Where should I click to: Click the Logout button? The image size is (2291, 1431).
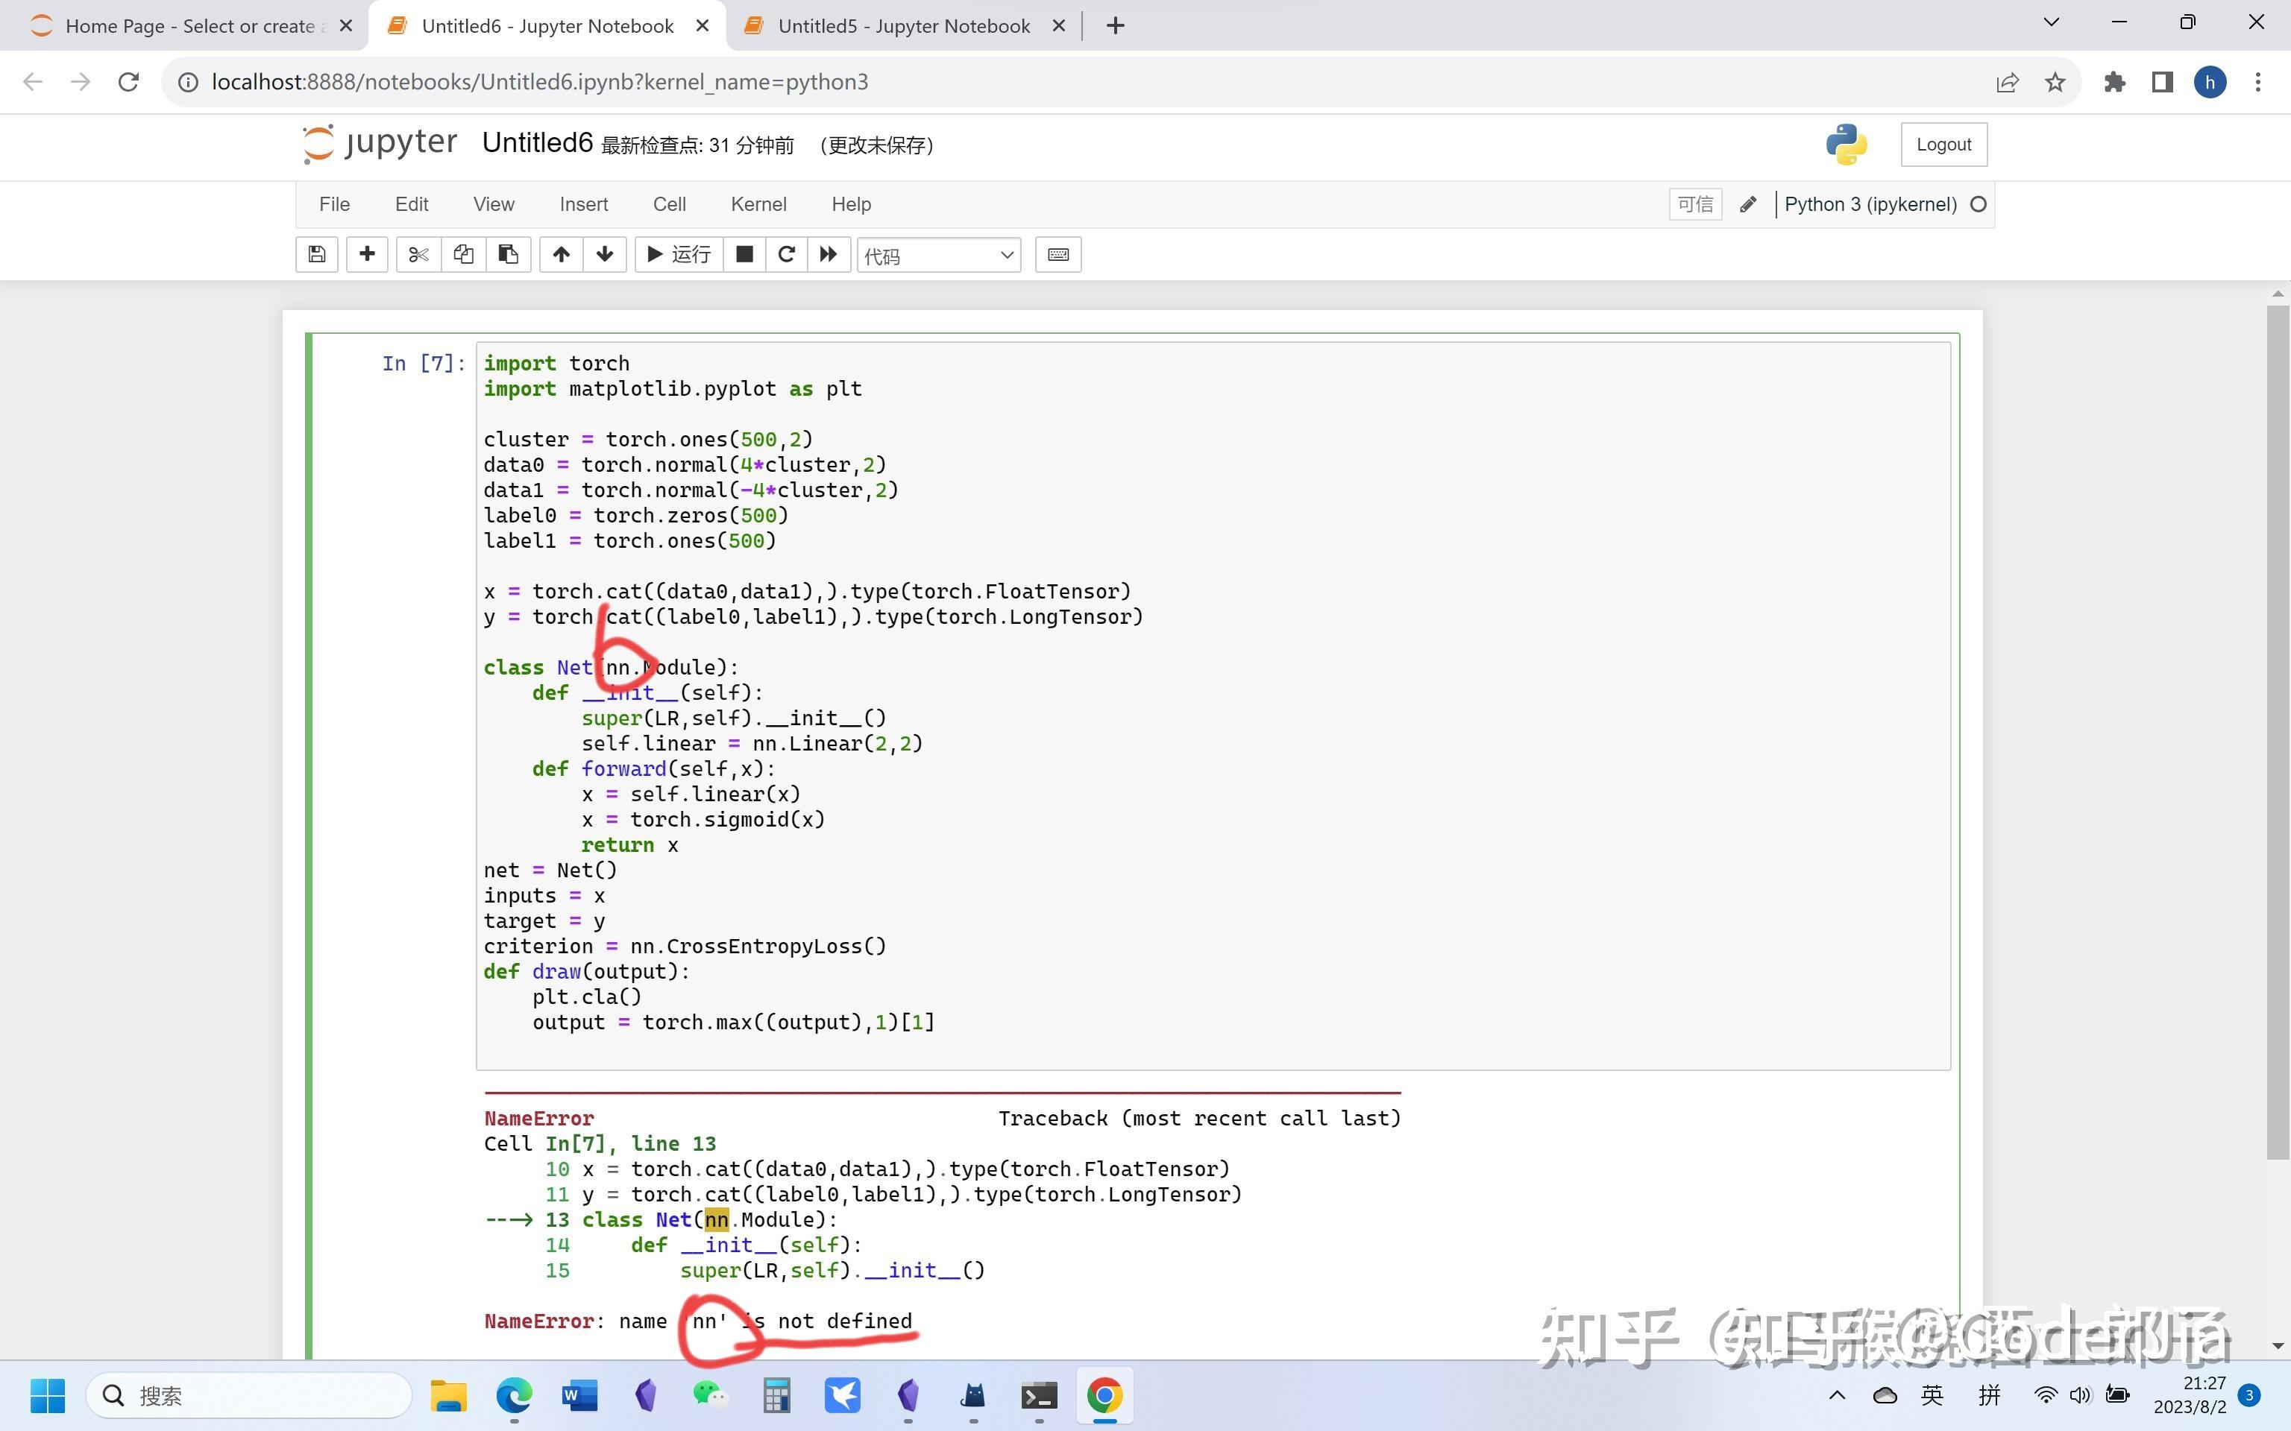1943,145
